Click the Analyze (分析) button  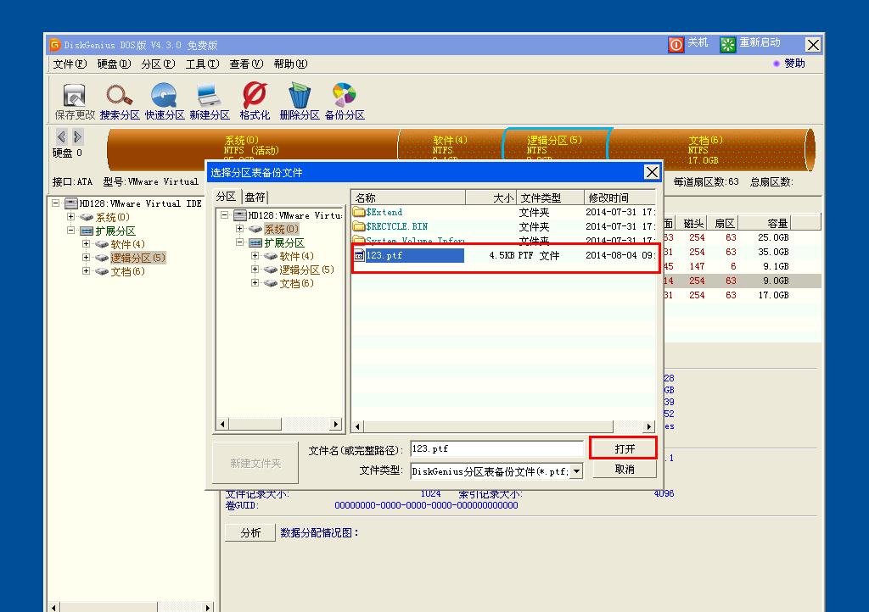click(x=250, y=532)
